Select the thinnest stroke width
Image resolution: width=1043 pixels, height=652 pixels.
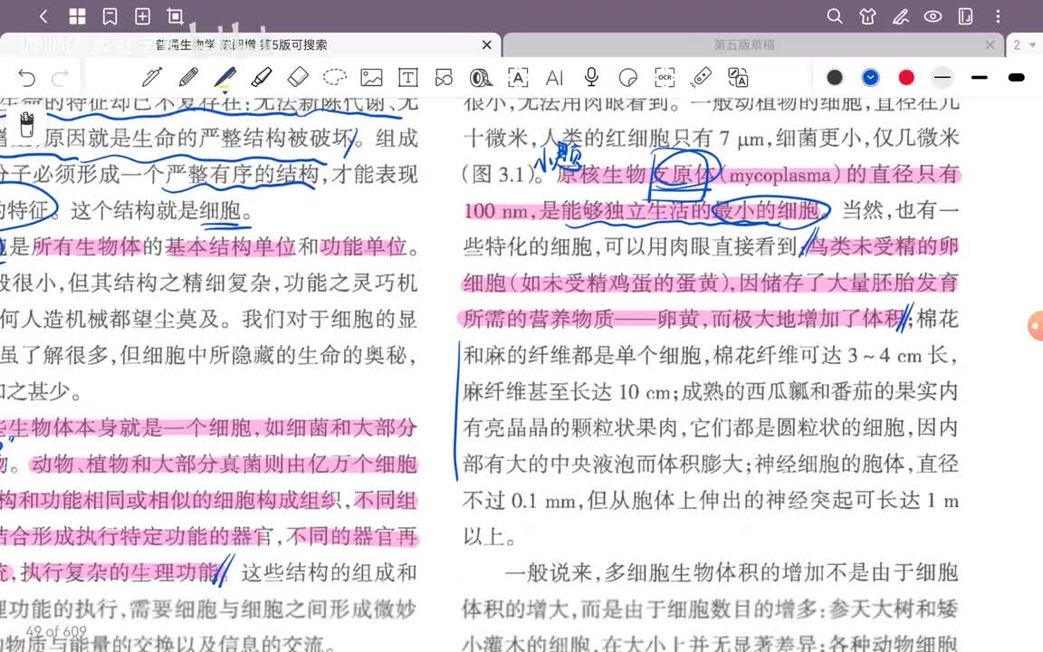click(x=942, y=78)
